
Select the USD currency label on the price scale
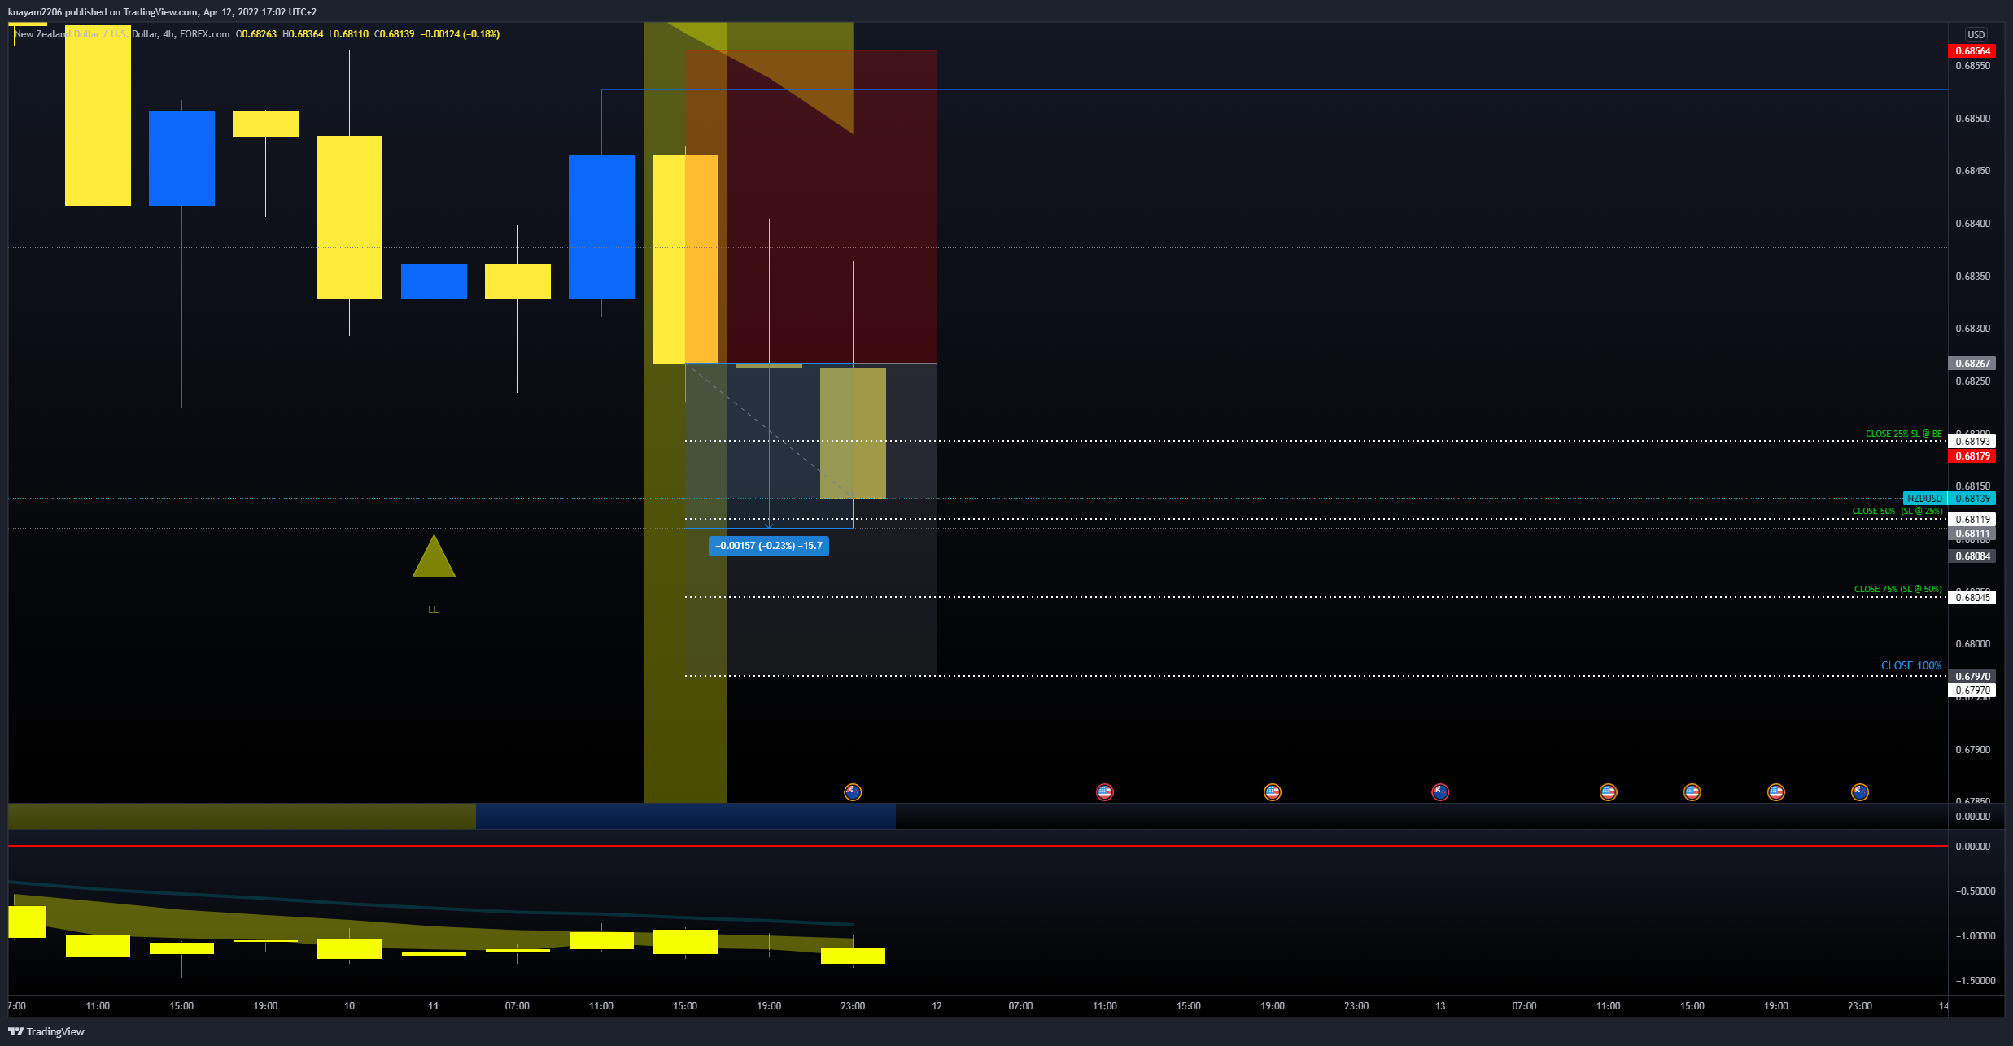1976,34
